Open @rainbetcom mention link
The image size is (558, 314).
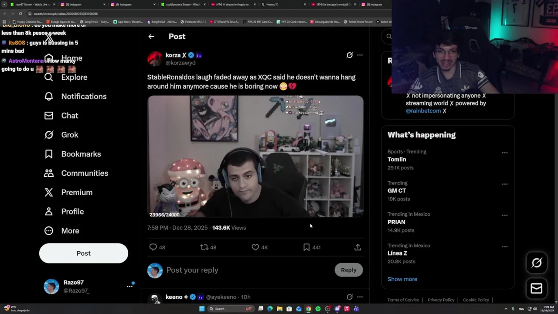[x=423, y=111]
